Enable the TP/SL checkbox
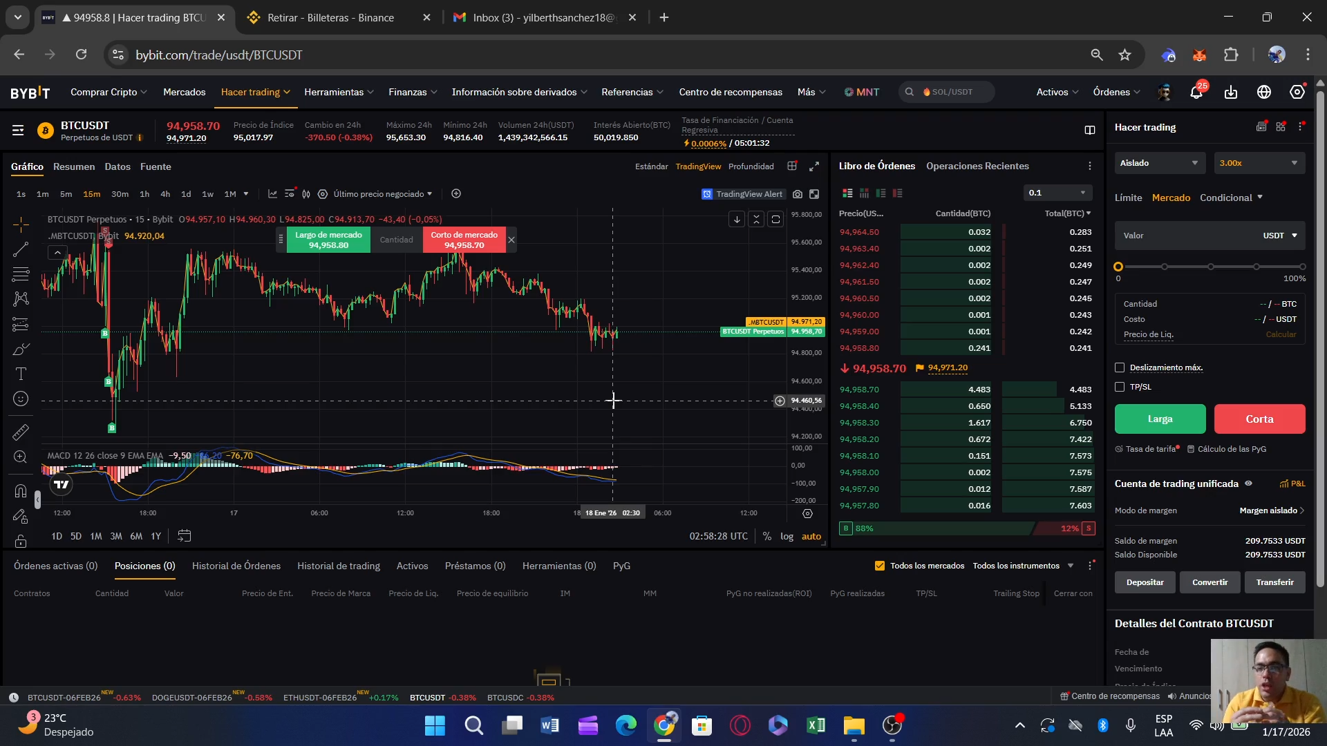1327x746 pixels. click(1120, 387)
